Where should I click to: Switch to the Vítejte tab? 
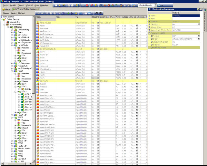[x=6, y=9]
